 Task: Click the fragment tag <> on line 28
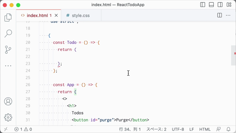65,99
